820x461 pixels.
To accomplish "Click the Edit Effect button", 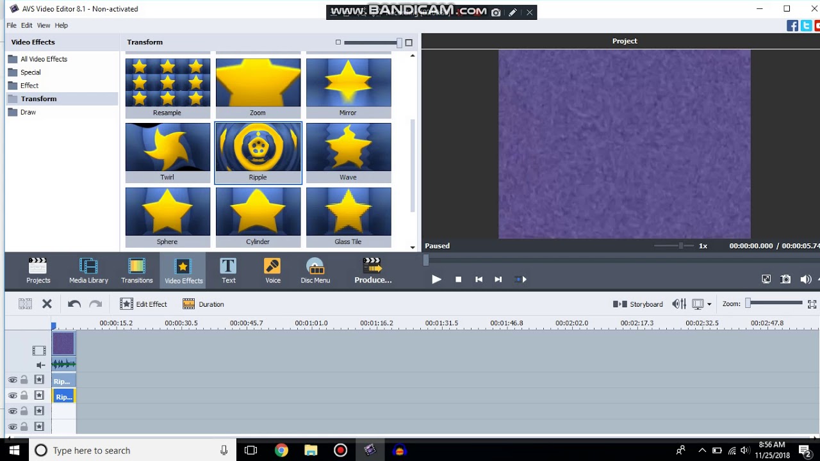I will [143, 304].
